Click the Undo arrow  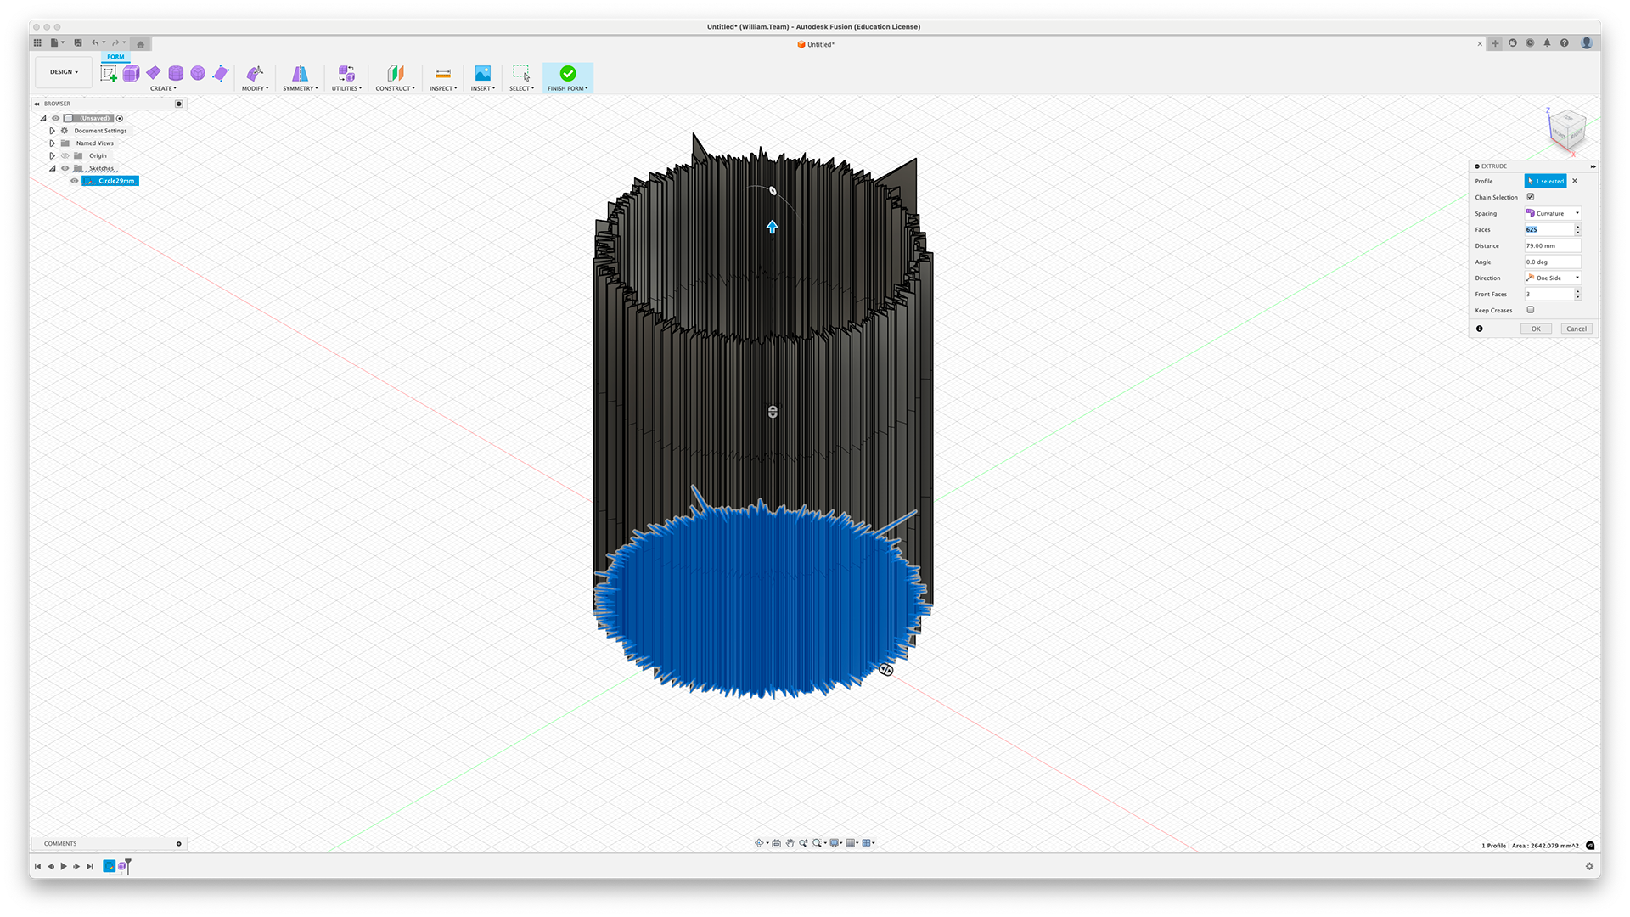[95, 42]
